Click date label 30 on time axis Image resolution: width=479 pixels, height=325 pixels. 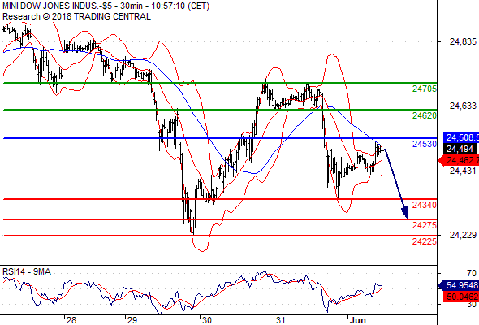[x=207, y=320]
